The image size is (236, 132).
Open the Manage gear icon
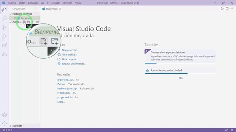tap(4, 124)
